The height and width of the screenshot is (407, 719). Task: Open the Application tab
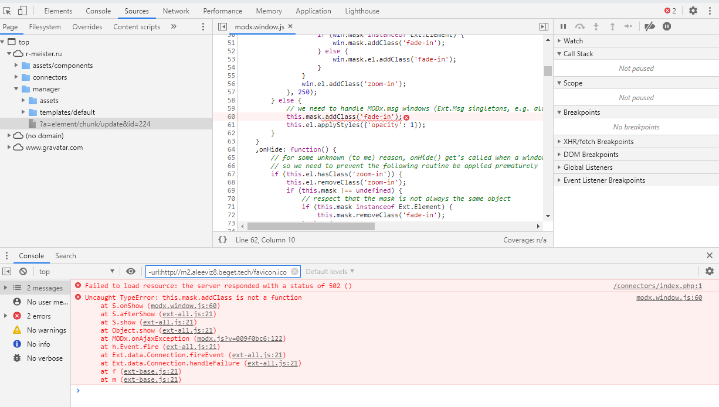[313, 11]
